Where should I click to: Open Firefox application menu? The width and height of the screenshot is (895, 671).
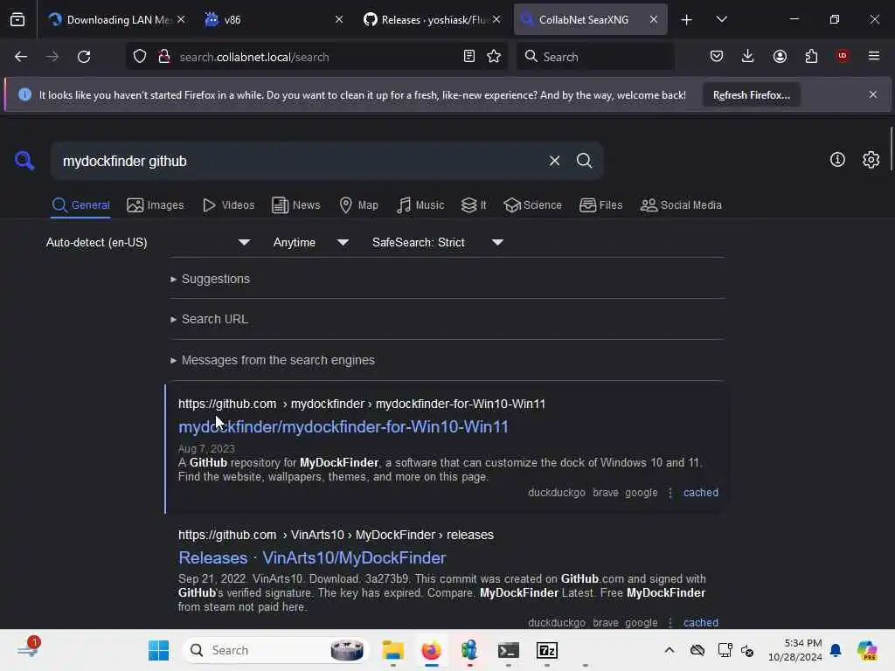pyautogui.click(x=874, y=56)
